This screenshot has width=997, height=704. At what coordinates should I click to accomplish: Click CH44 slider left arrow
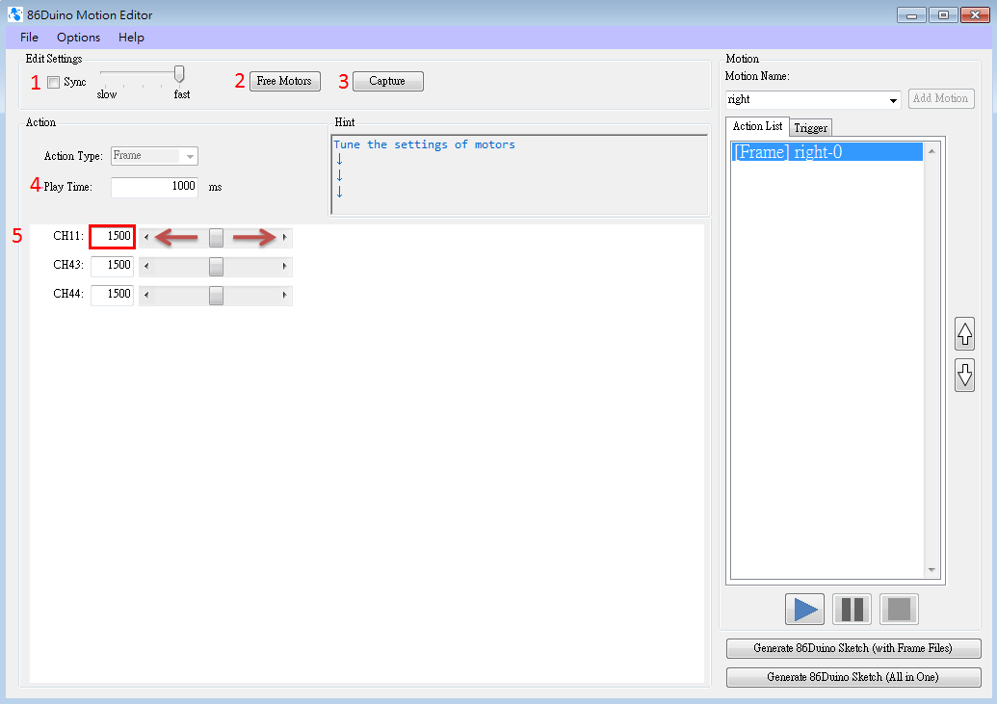(x=146, y=295)
